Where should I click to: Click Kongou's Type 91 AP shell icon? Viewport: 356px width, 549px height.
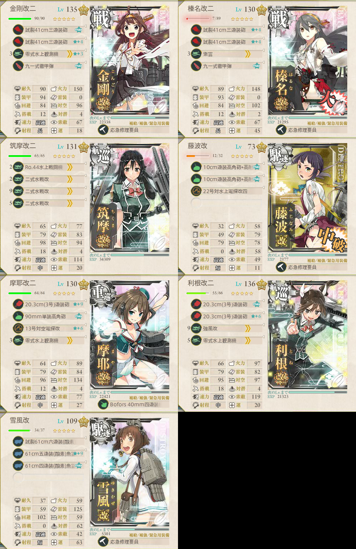point(18,66)
